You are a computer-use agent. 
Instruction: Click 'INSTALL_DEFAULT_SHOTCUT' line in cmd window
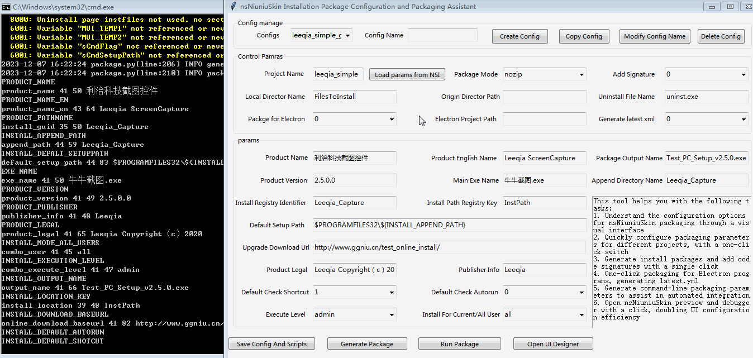click(x=53, y=341)
